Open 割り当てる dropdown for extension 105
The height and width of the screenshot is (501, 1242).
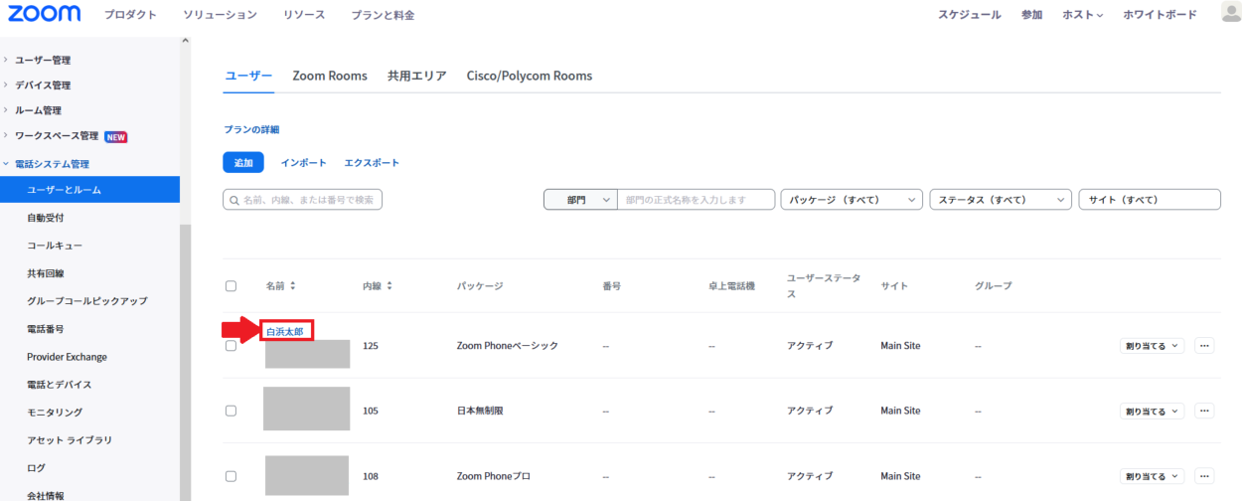coord(1152,411)
